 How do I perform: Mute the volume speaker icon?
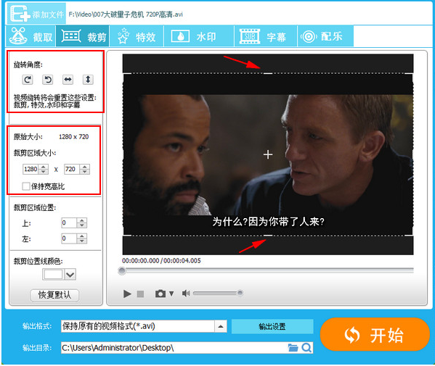[x=186, y=294]
